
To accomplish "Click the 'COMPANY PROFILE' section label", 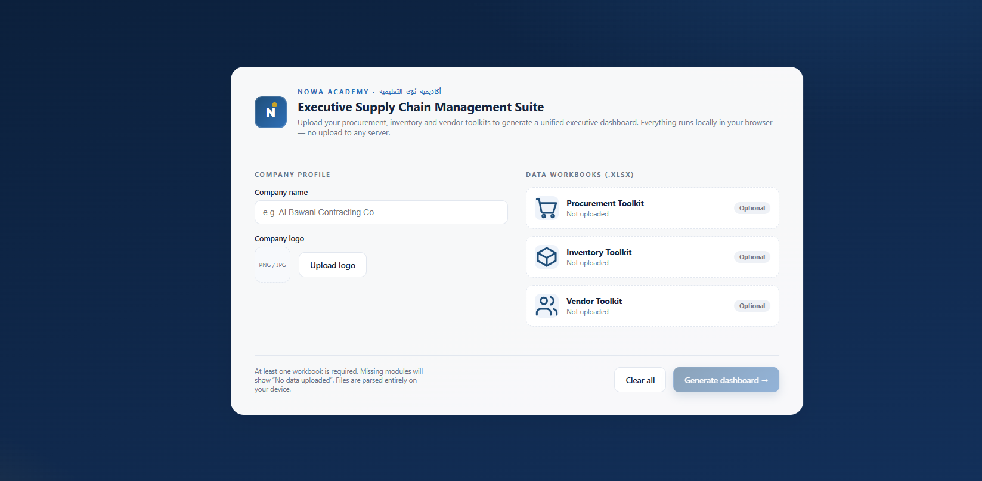I will [292, 175].
